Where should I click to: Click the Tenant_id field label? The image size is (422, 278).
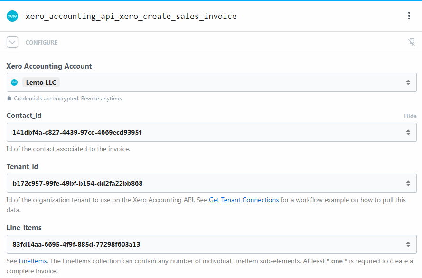(x=22, y=167)
